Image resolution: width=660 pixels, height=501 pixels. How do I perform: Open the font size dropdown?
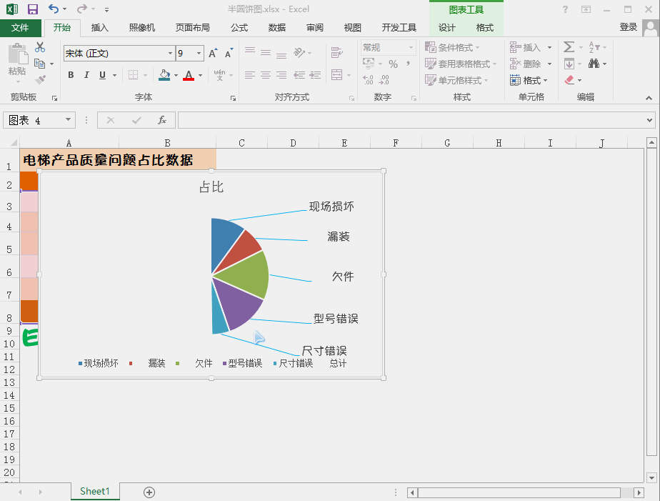coord(199,54)
